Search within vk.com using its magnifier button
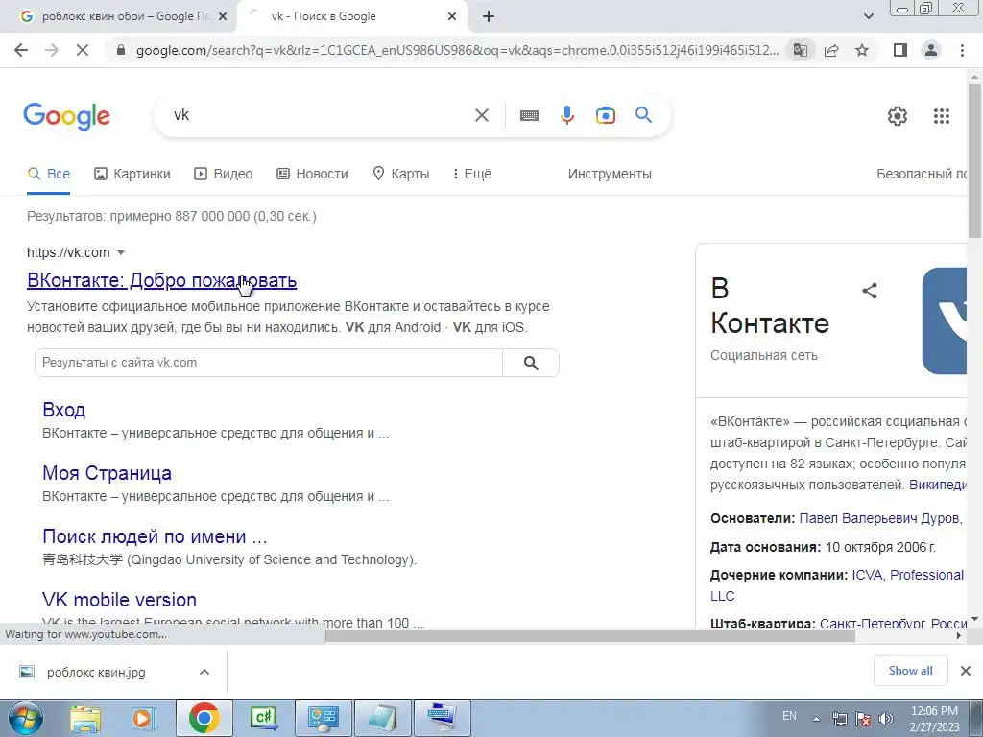The height and width of the screenshot is (737, 983). (530, 363)
